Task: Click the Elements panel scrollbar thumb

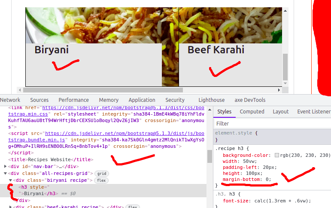Action: coord(210,156)
